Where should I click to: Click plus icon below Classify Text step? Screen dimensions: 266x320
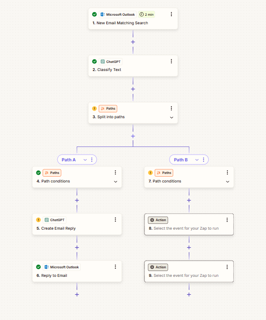click(133, 89)
